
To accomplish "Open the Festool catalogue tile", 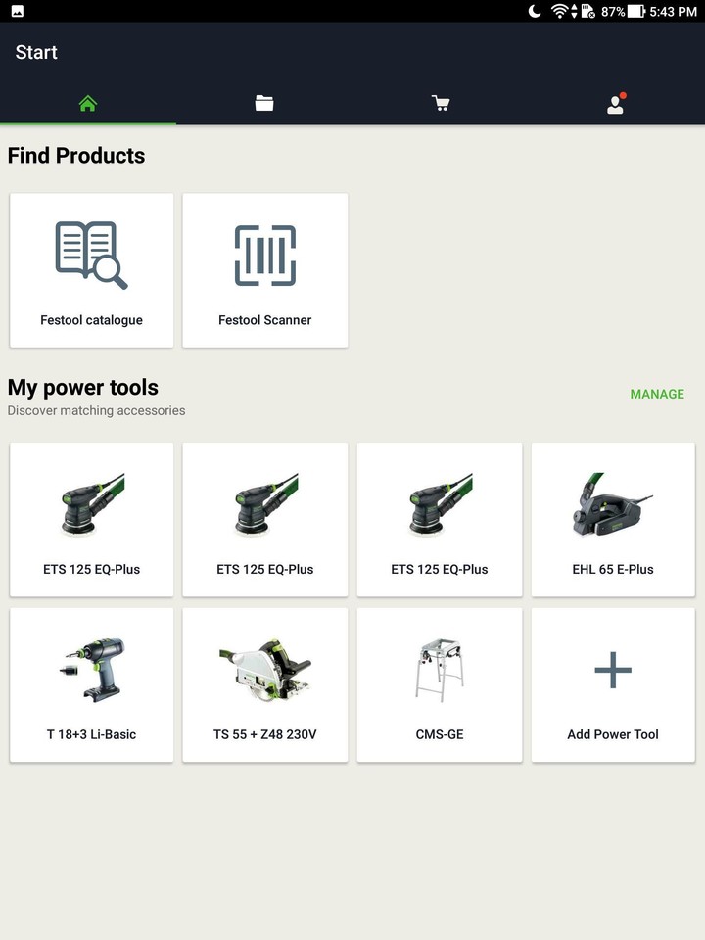I will coord(91,269).
